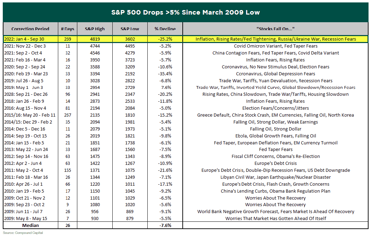Click the -35.4% decline cell
This screenshot has height=236, width=372.
[x=165, y=74]
